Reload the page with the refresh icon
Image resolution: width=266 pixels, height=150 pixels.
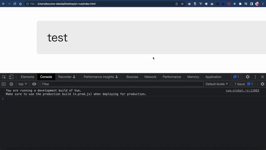click(x=15, y=4)
